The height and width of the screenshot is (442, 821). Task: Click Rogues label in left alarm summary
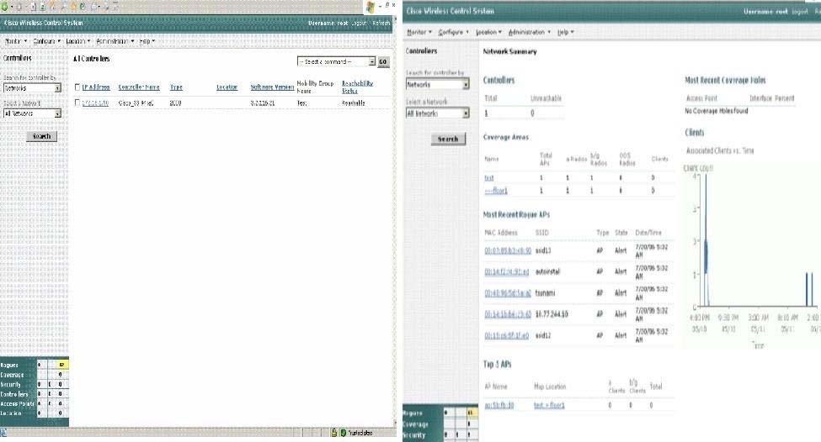(x=9, y=366)
